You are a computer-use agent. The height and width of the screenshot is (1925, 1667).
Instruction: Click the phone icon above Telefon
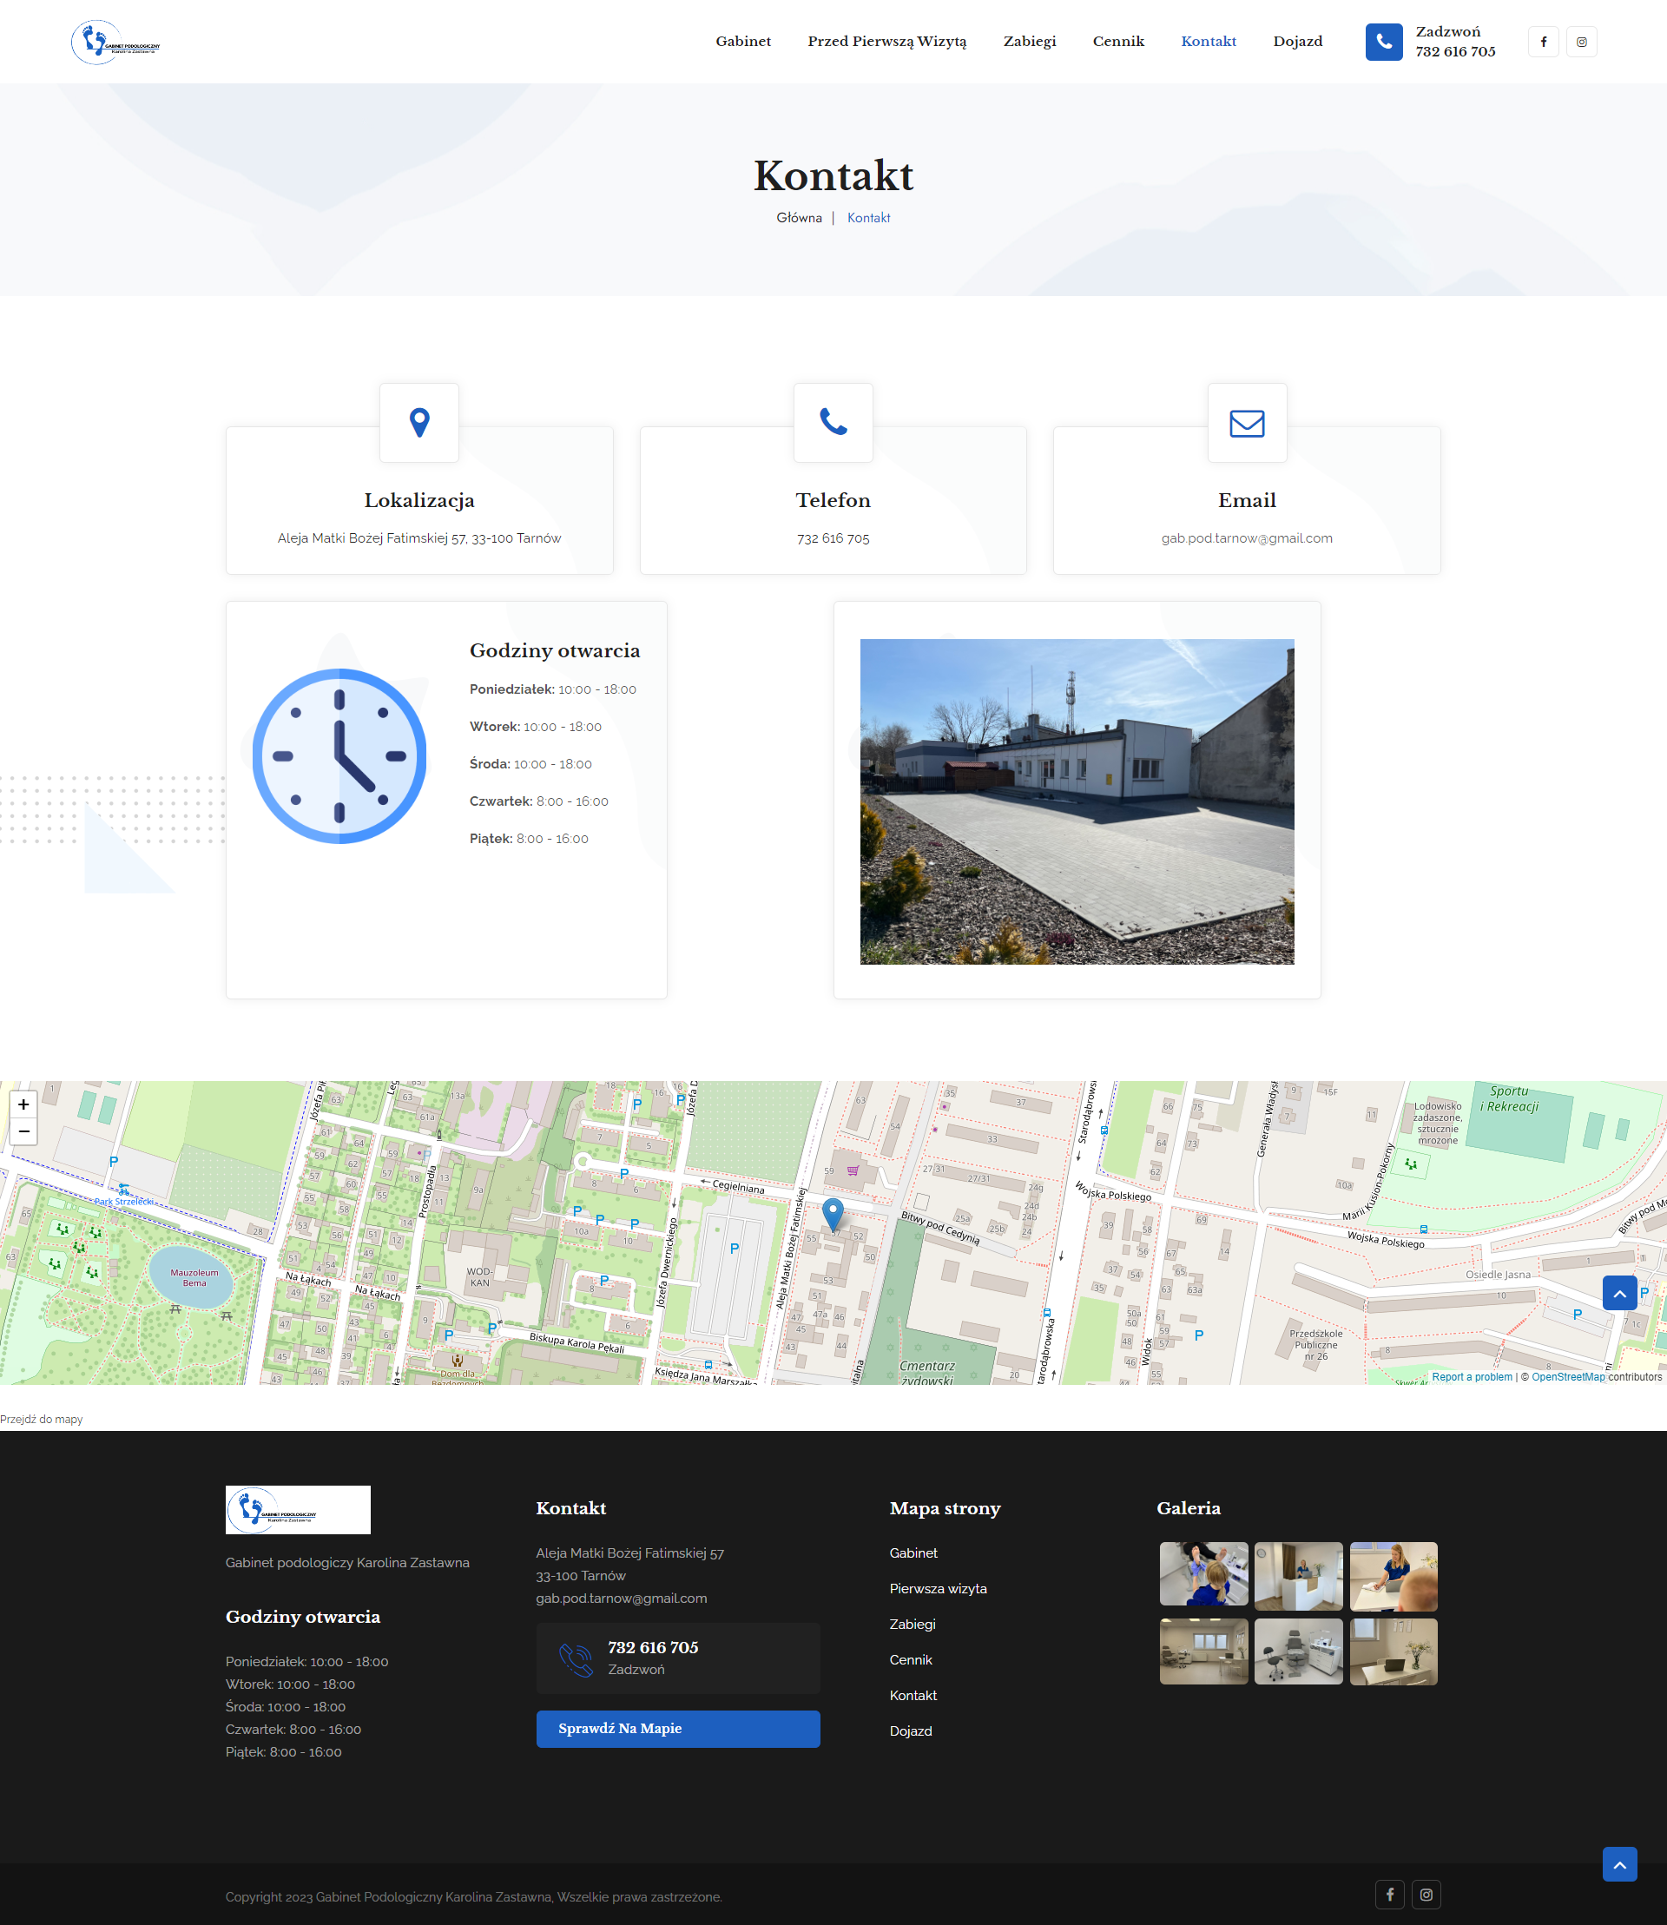(x=833, y=422)
